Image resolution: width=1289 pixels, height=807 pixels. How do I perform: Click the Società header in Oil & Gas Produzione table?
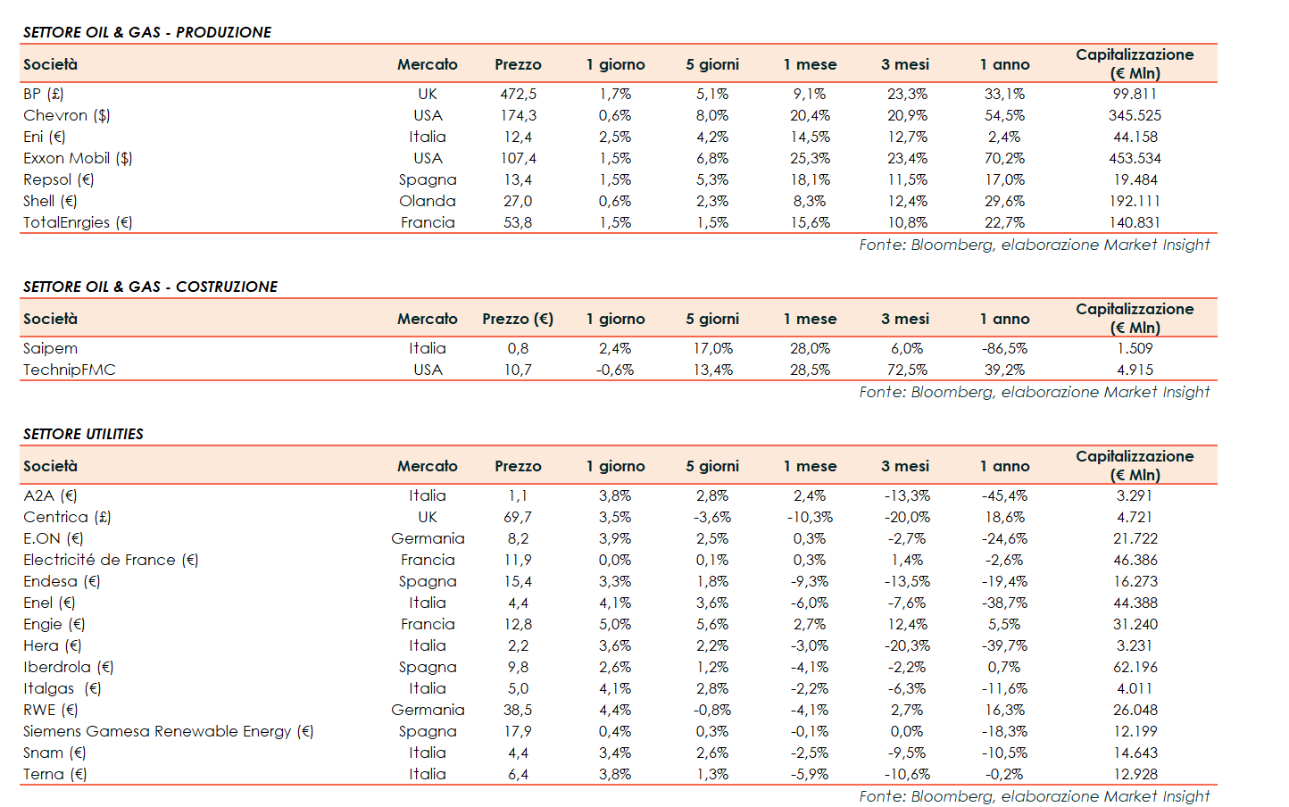coord(51,64)
